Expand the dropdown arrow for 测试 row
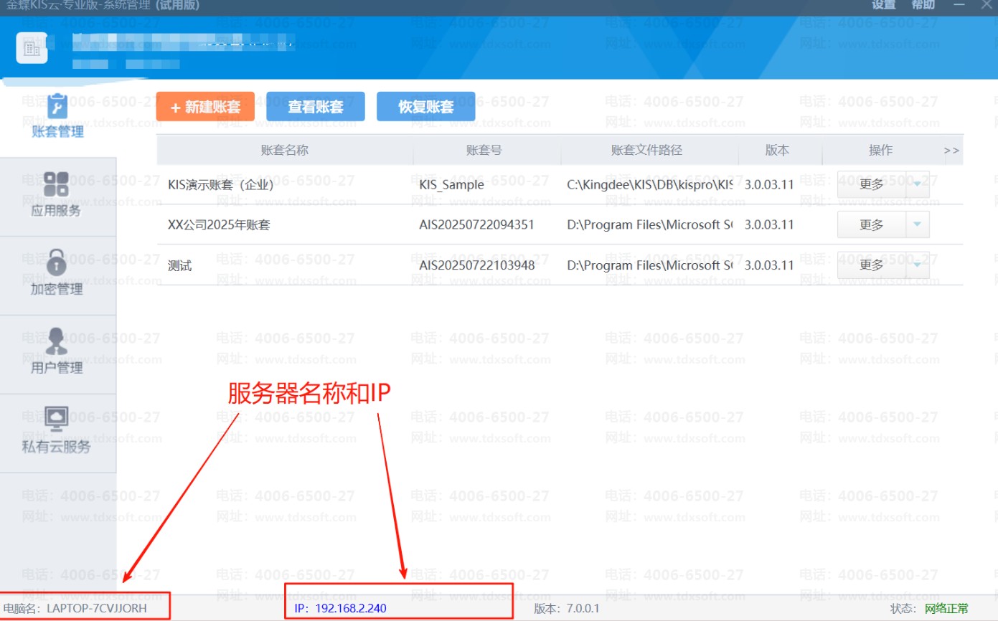This screenshot has width=998, height=621. tap(918, 265)
